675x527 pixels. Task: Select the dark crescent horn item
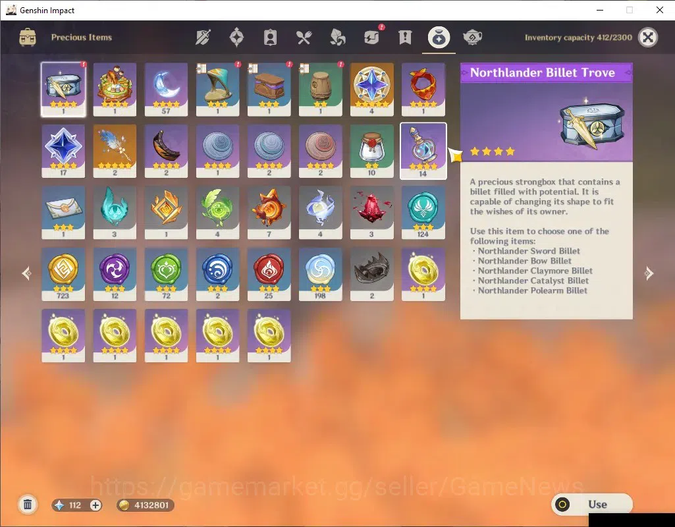tap(166, 151)
